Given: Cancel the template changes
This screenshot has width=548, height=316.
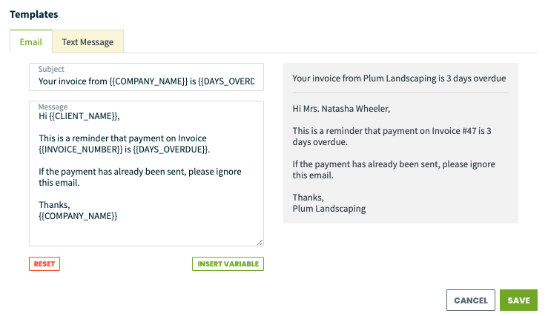Looking at the screenshot, I should tap(470, 300).
